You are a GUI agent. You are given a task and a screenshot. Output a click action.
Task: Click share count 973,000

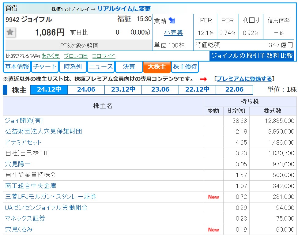(283, 164)
